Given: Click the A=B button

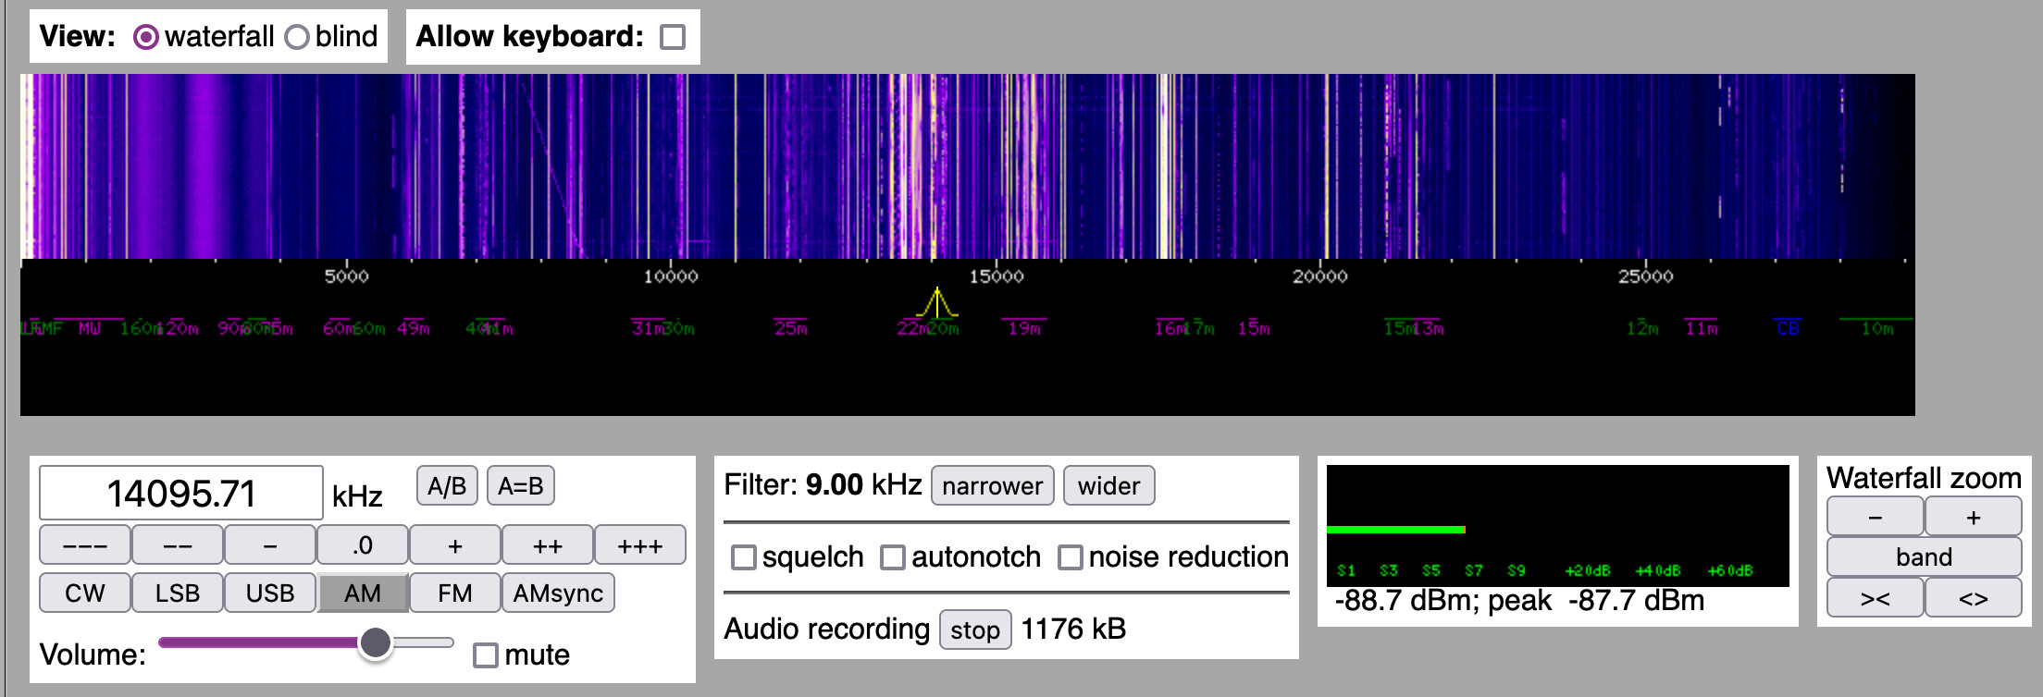Looking at the screenshot, I should (x=520, y=486).
